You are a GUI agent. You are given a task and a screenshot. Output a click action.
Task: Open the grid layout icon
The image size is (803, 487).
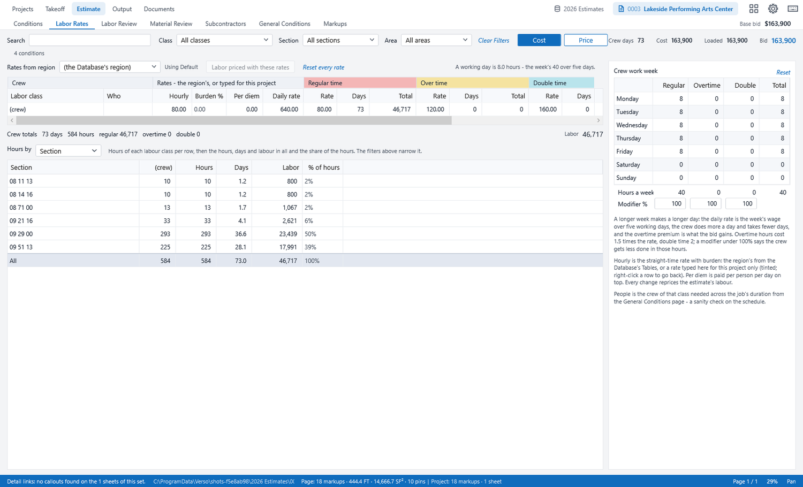coord(754,9)
